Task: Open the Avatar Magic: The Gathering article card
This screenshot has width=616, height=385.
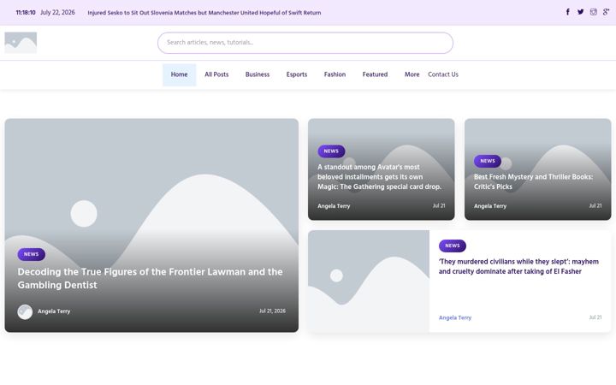Action: [x=381, y=169]
